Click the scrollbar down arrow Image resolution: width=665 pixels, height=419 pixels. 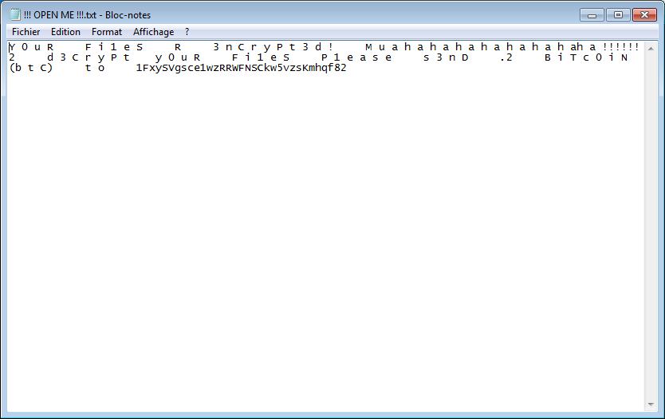651,405
